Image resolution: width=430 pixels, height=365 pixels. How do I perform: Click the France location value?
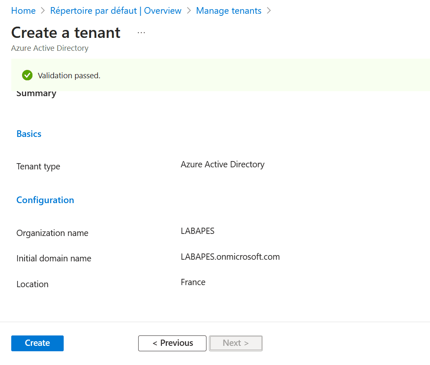[x=193, y=282]
